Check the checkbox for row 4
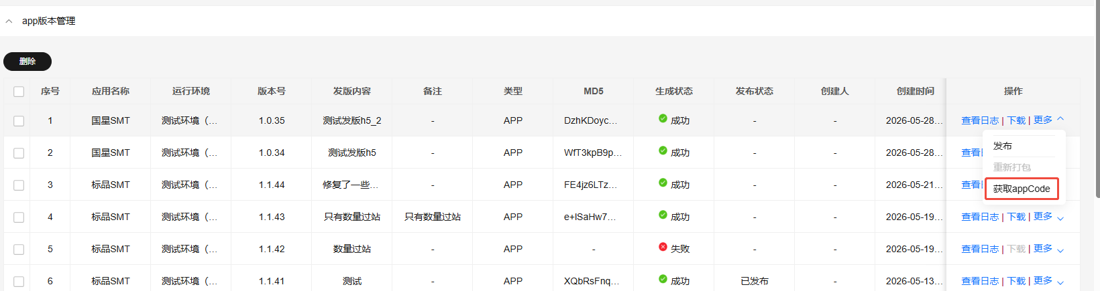Viewport: 1100px width, 291px height. [x=19, y=217]
